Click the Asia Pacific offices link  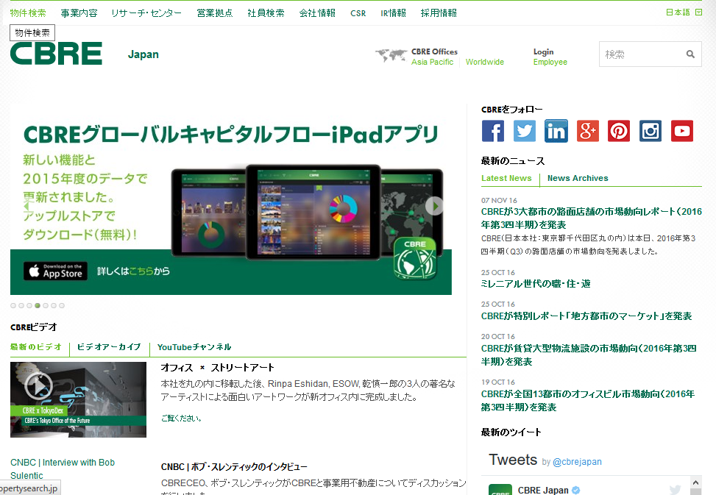coord(432,63)
